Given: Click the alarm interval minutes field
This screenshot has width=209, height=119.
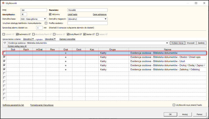Looking at the screenshot, I should (39, 28).
